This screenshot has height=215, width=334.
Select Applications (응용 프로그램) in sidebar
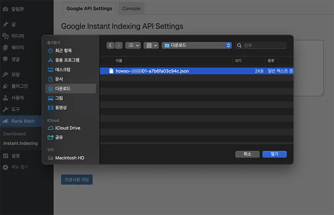coord(64,60)
